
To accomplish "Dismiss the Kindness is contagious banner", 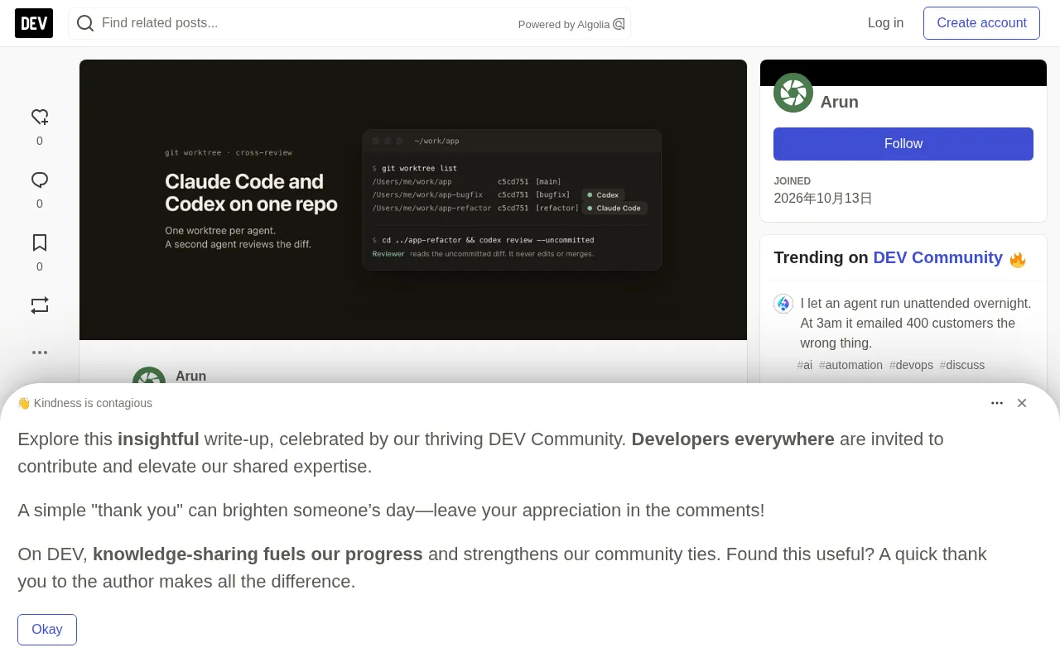I will click(x=1022, y=403).
